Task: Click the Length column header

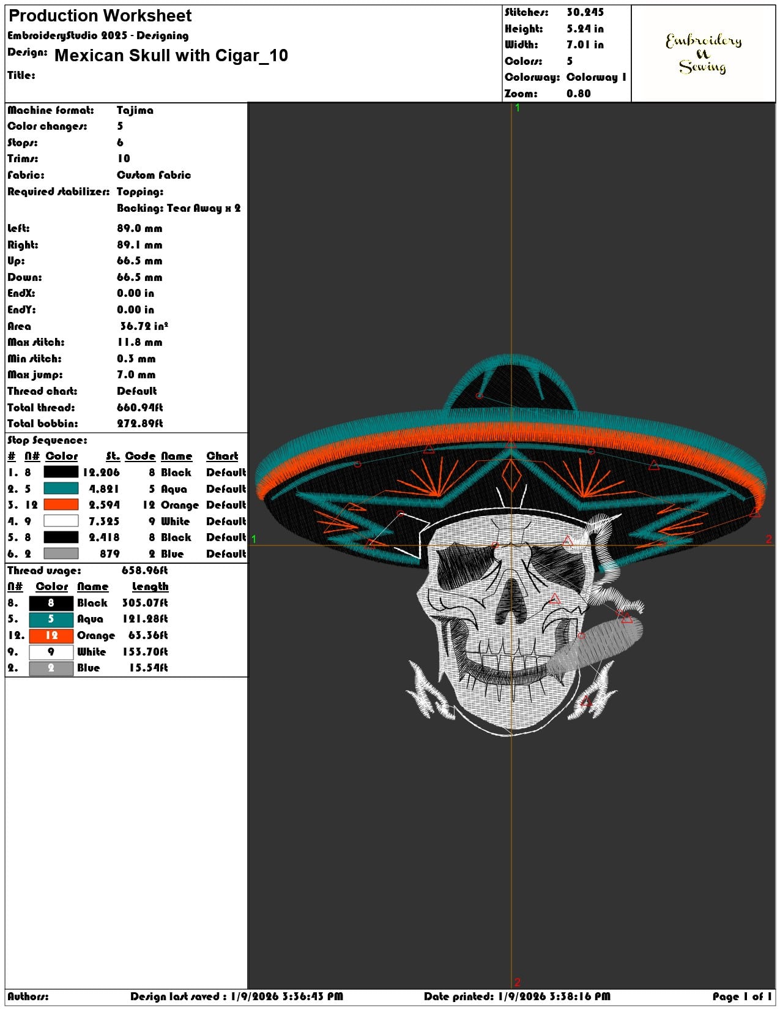Action: pyautogui.click(x=150, y=586)
